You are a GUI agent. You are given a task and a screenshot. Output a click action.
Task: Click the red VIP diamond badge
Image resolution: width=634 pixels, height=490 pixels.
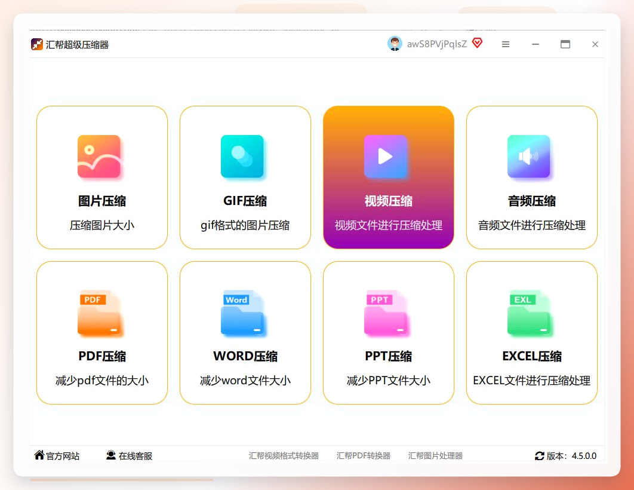(x=477, y=43)
